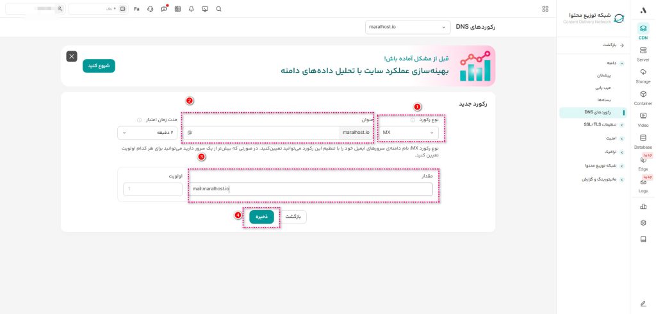
Task: Open the Database product icon
Action: point(643,141)
